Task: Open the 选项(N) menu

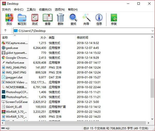Action: [x=60, y=10]
